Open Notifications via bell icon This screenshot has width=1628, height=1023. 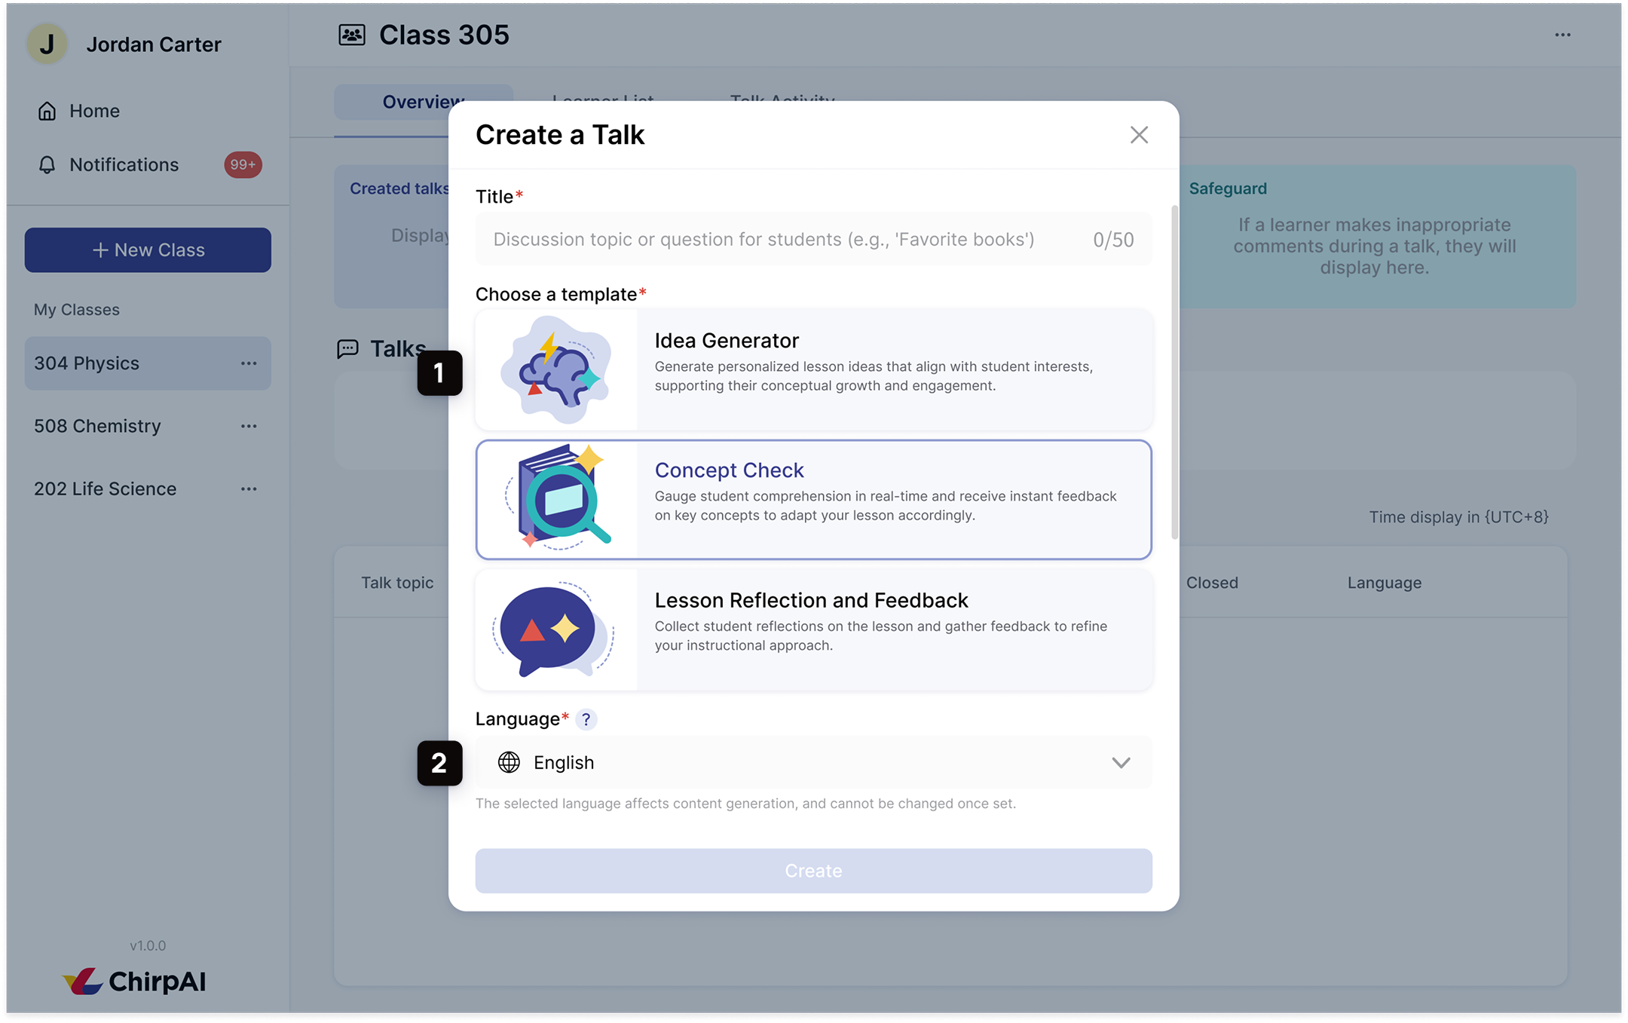[x=47, y=165]
